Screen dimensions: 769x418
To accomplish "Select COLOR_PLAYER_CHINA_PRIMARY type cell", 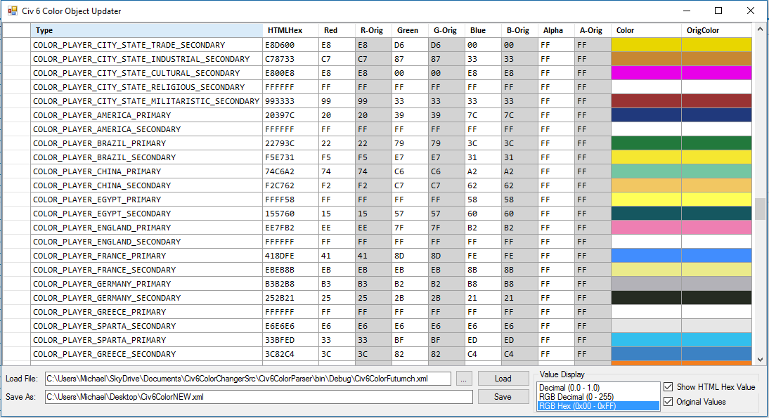I will tap(146, 171).
